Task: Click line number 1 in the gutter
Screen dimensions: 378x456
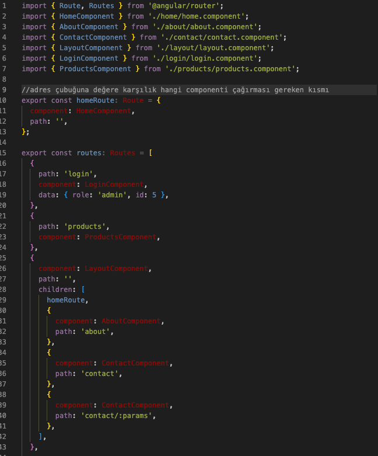Action: tap(4, 6)
